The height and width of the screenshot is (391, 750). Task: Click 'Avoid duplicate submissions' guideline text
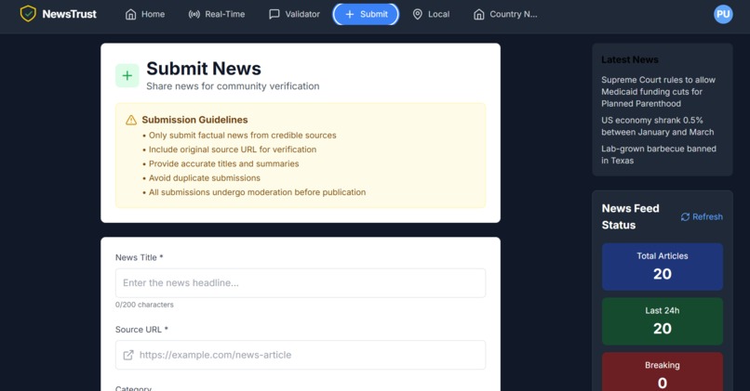tap(204, 178)
